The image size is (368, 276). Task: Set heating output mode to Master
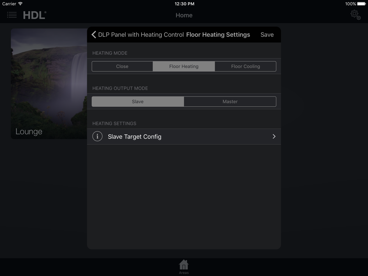click(x=230, y=102)
